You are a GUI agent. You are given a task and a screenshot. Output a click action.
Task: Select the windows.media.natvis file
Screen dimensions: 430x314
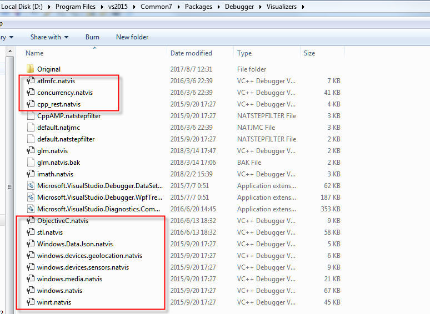(69, 279)
